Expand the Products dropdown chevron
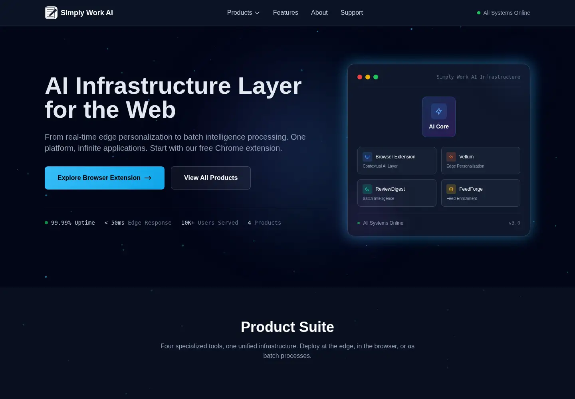575x399 pixels. (x=257, y=13)
